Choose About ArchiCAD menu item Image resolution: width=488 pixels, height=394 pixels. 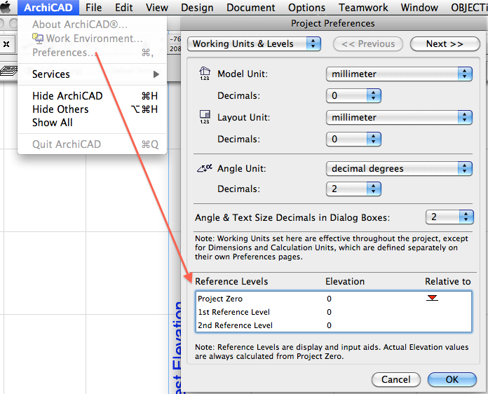[92, 25]
